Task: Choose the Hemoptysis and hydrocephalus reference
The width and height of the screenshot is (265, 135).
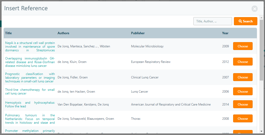Action: tap(243, 104)
